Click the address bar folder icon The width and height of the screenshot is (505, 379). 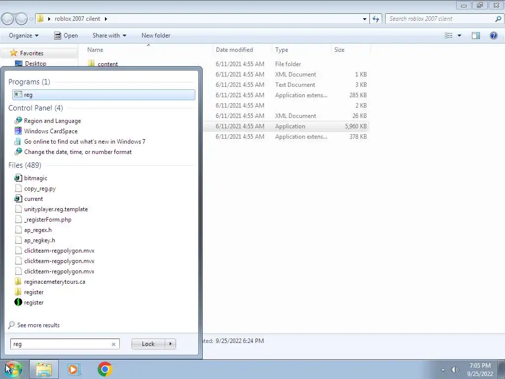pyautogui.click(x=40, y=19)
